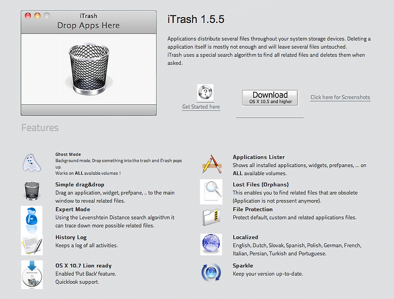Click the Expert Mode title
394x299 pixels.
point(73,209)
